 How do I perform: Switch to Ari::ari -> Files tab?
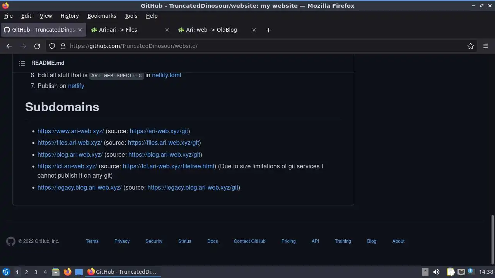click(130, 30)
